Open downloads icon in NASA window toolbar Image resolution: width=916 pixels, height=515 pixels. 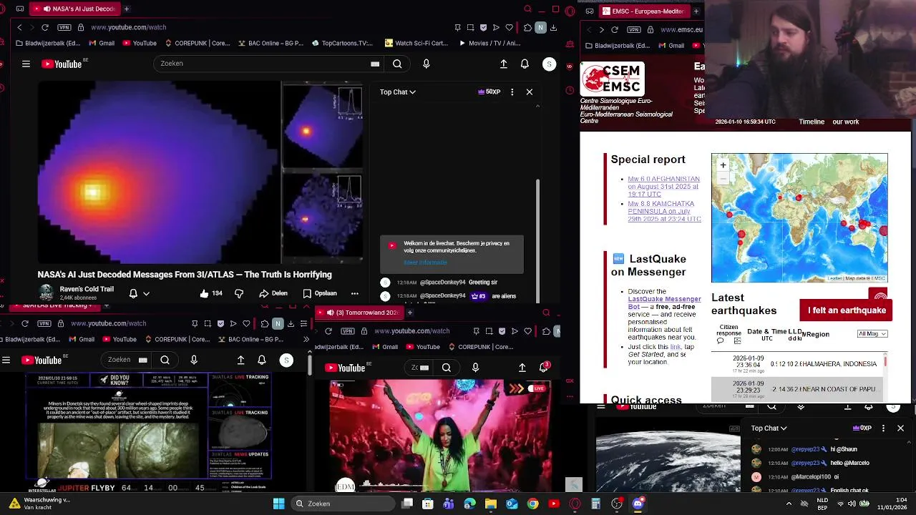(x=554, y=27)
